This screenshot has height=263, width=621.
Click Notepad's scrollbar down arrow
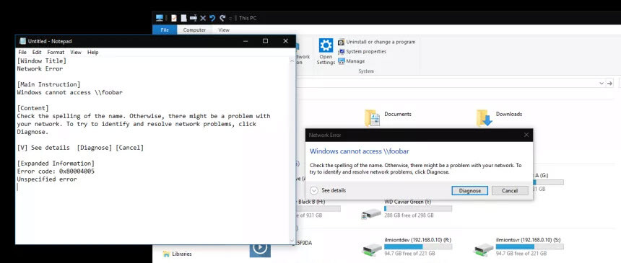click(292, 241)
